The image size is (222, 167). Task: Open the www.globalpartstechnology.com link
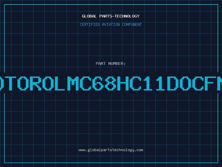point(111,150)
